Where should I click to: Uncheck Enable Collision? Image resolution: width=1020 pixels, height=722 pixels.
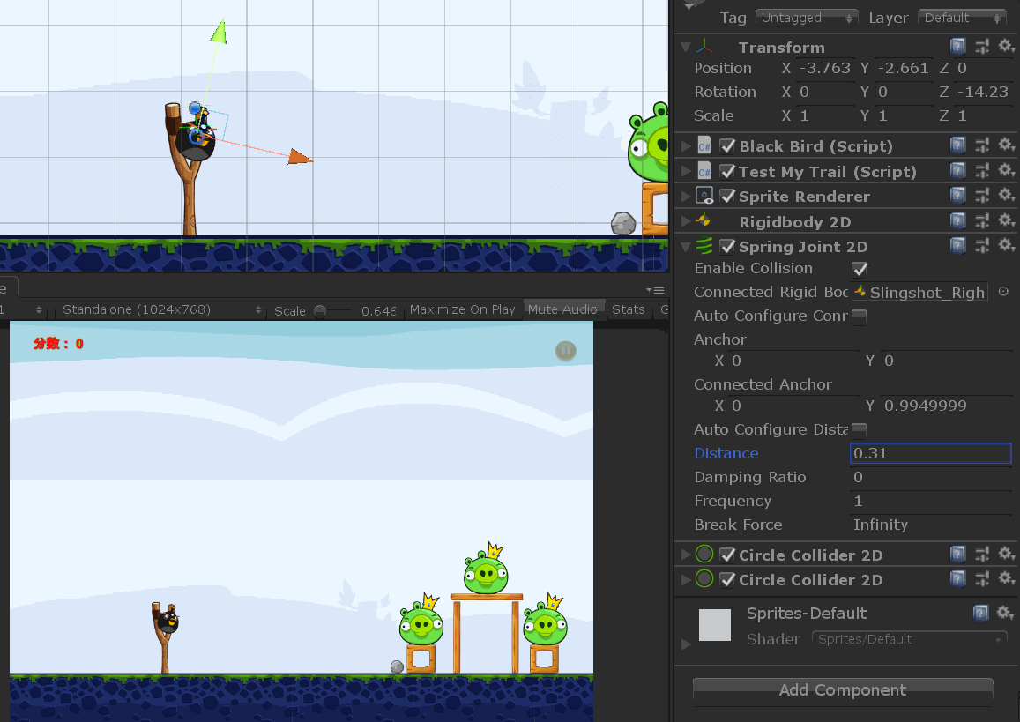pyautogui.click(x=860, y=269)
